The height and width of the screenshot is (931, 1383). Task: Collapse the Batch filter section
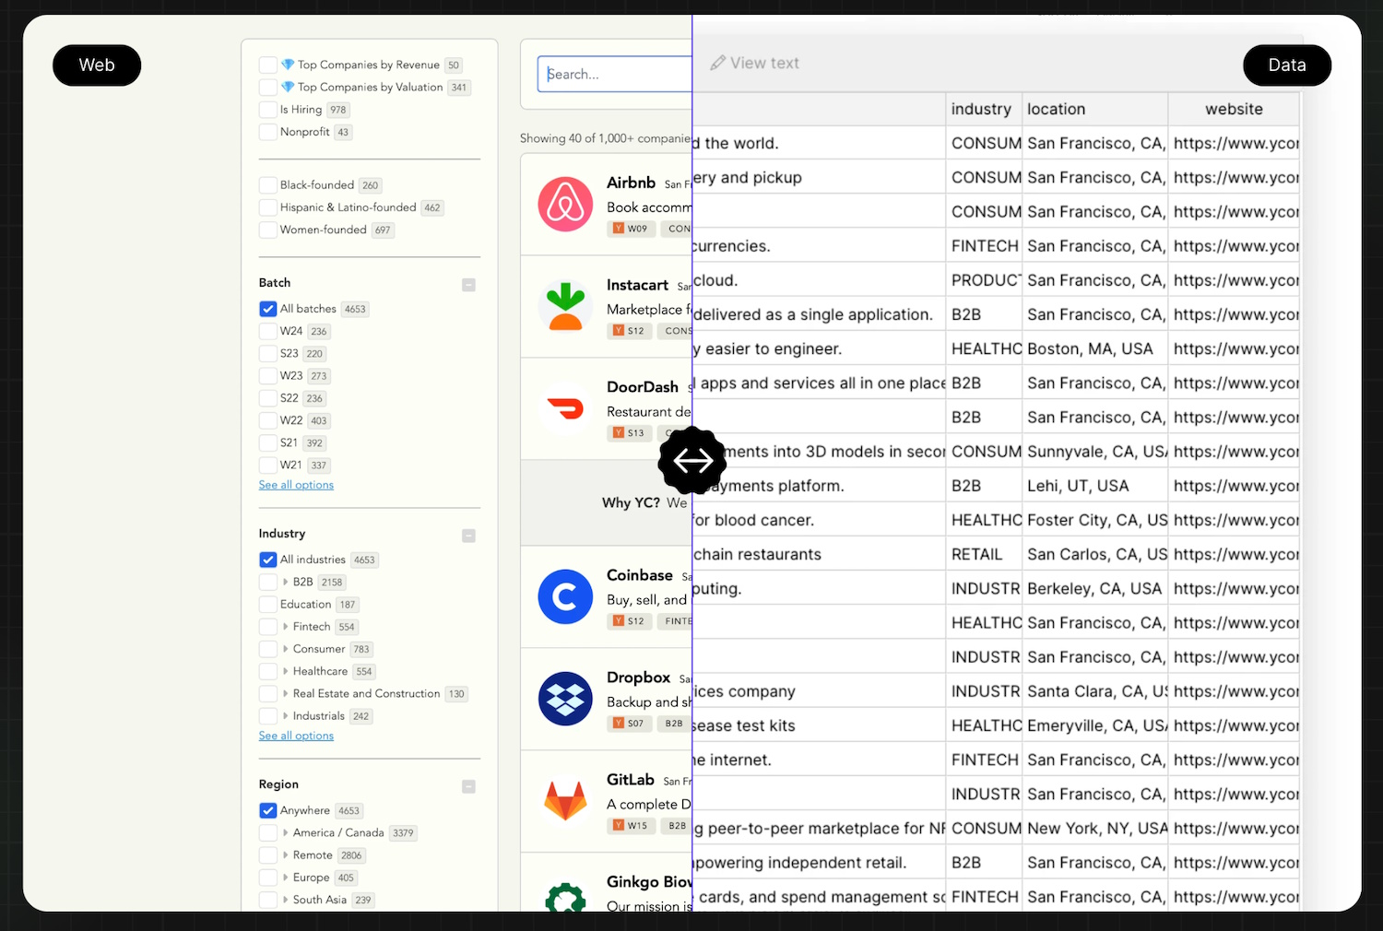(468, 285)
